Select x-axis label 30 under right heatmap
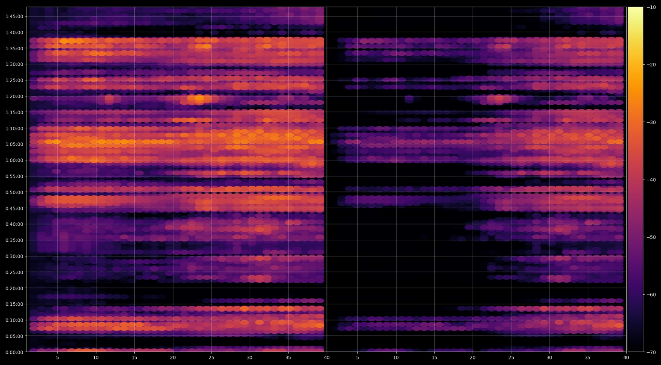 pyautogui.click(x=549, y=357)
